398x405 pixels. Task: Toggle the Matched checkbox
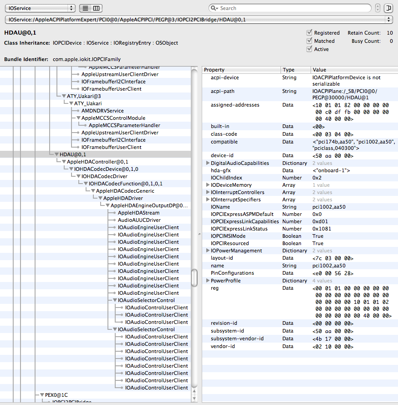[x=309, y=41]
